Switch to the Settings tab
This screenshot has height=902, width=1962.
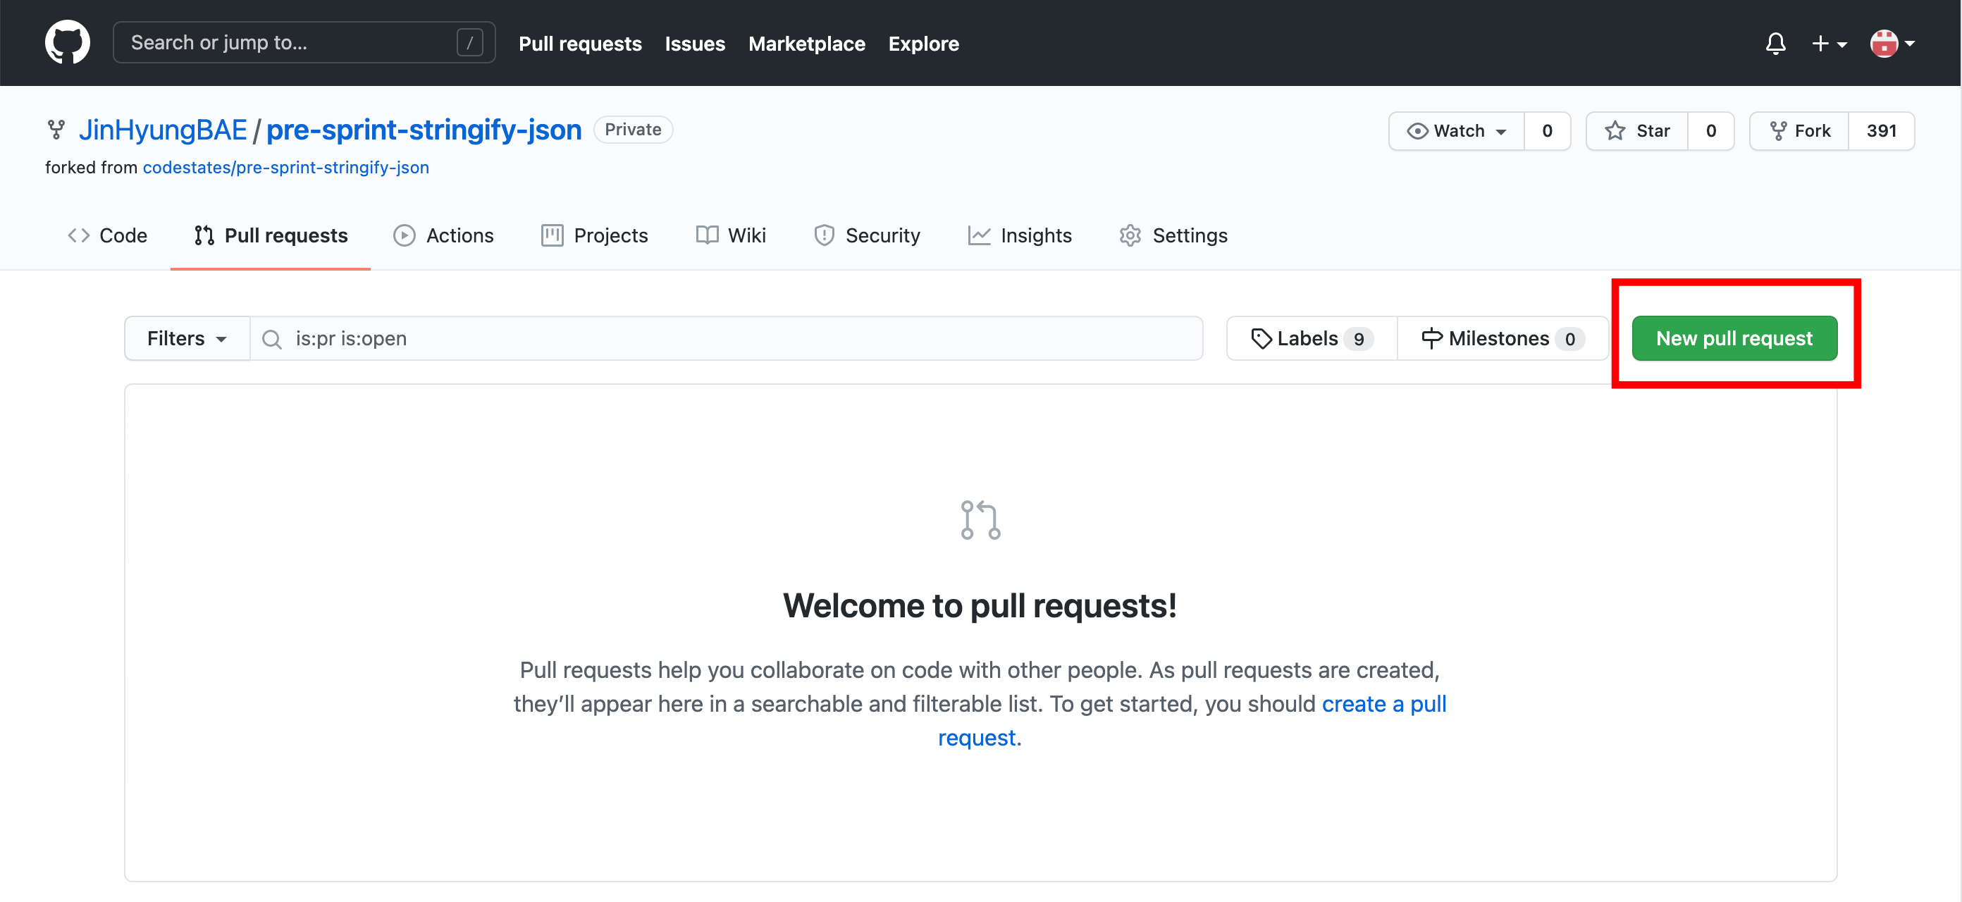coord(1173,235)
